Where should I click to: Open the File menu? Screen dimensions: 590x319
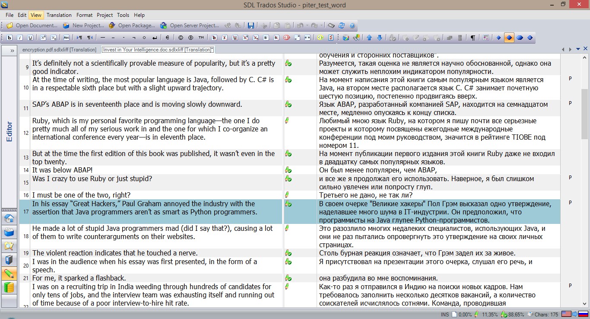point(10,15)
